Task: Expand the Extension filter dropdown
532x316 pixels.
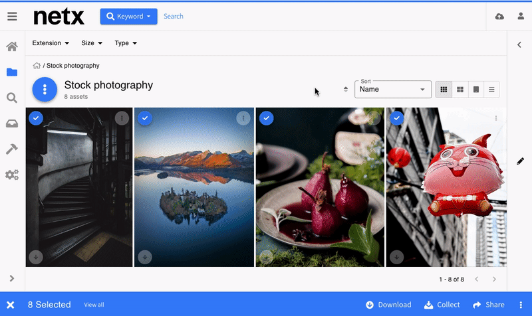Action: pyautogui.click(x=51, y=43)
